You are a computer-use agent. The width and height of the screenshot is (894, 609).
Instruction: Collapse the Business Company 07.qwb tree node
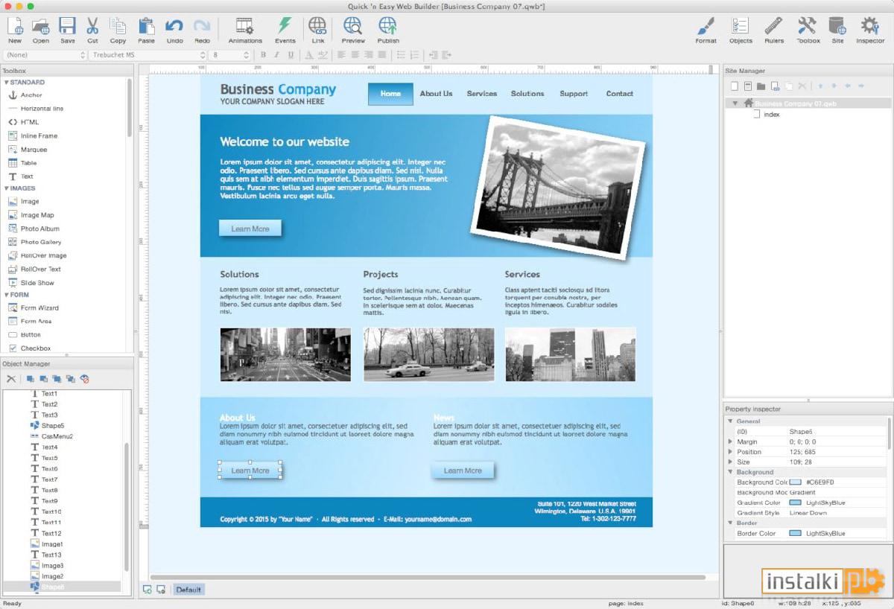(736, 103)
